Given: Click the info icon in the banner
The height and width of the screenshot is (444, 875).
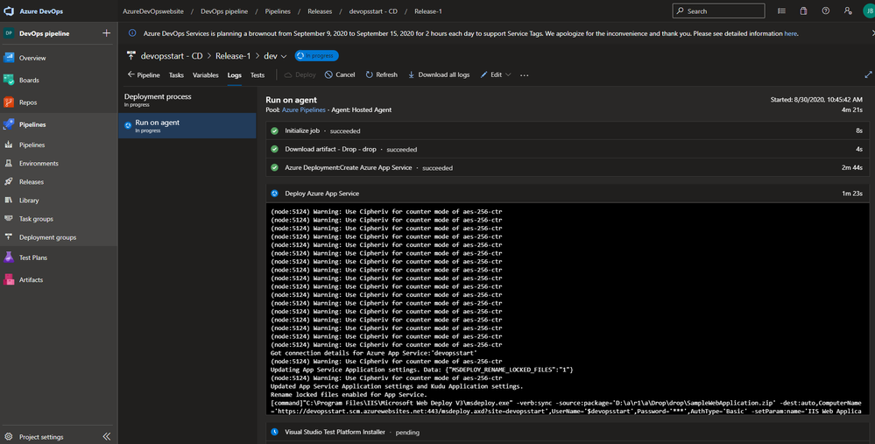Looking at the screenshot, I should click(132, 33).
